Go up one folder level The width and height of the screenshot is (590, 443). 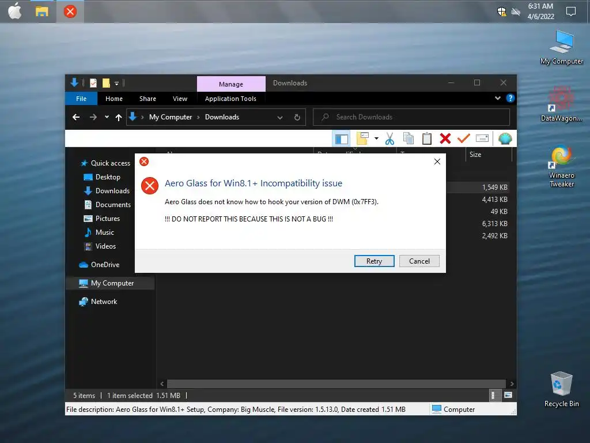pos(119,117)
